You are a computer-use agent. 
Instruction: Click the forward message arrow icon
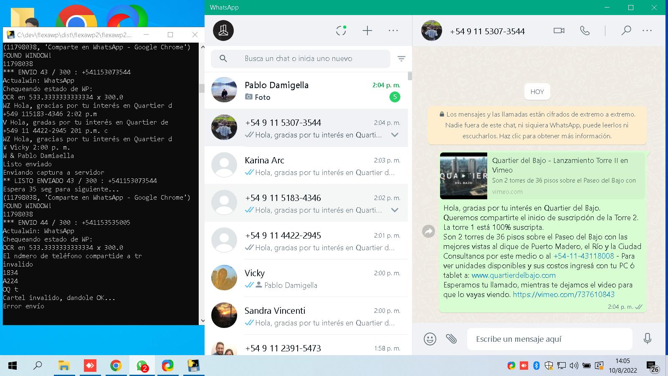point(428,231)
